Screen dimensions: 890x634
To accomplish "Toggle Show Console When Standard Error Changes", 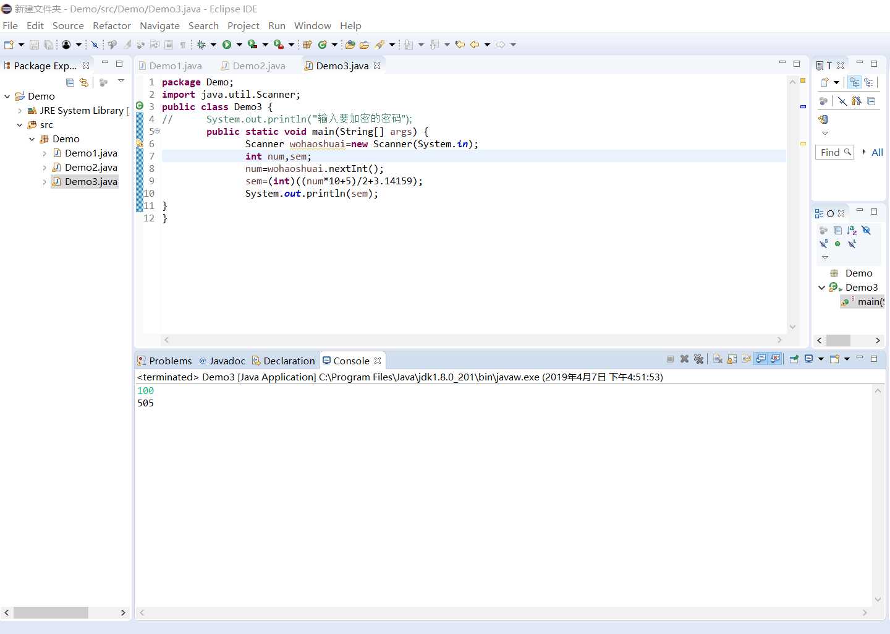I will click(775, 359).
